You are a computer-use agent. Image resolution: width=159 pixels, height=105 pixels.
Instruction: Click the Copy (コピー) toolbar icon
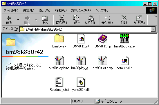click(76, 18)
